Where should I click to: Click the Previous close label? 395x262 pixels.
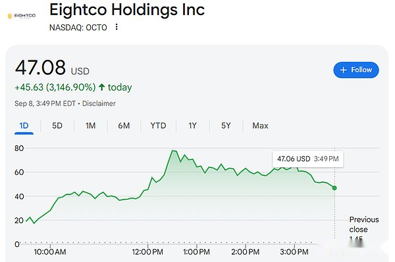click(x=364, y=225)
